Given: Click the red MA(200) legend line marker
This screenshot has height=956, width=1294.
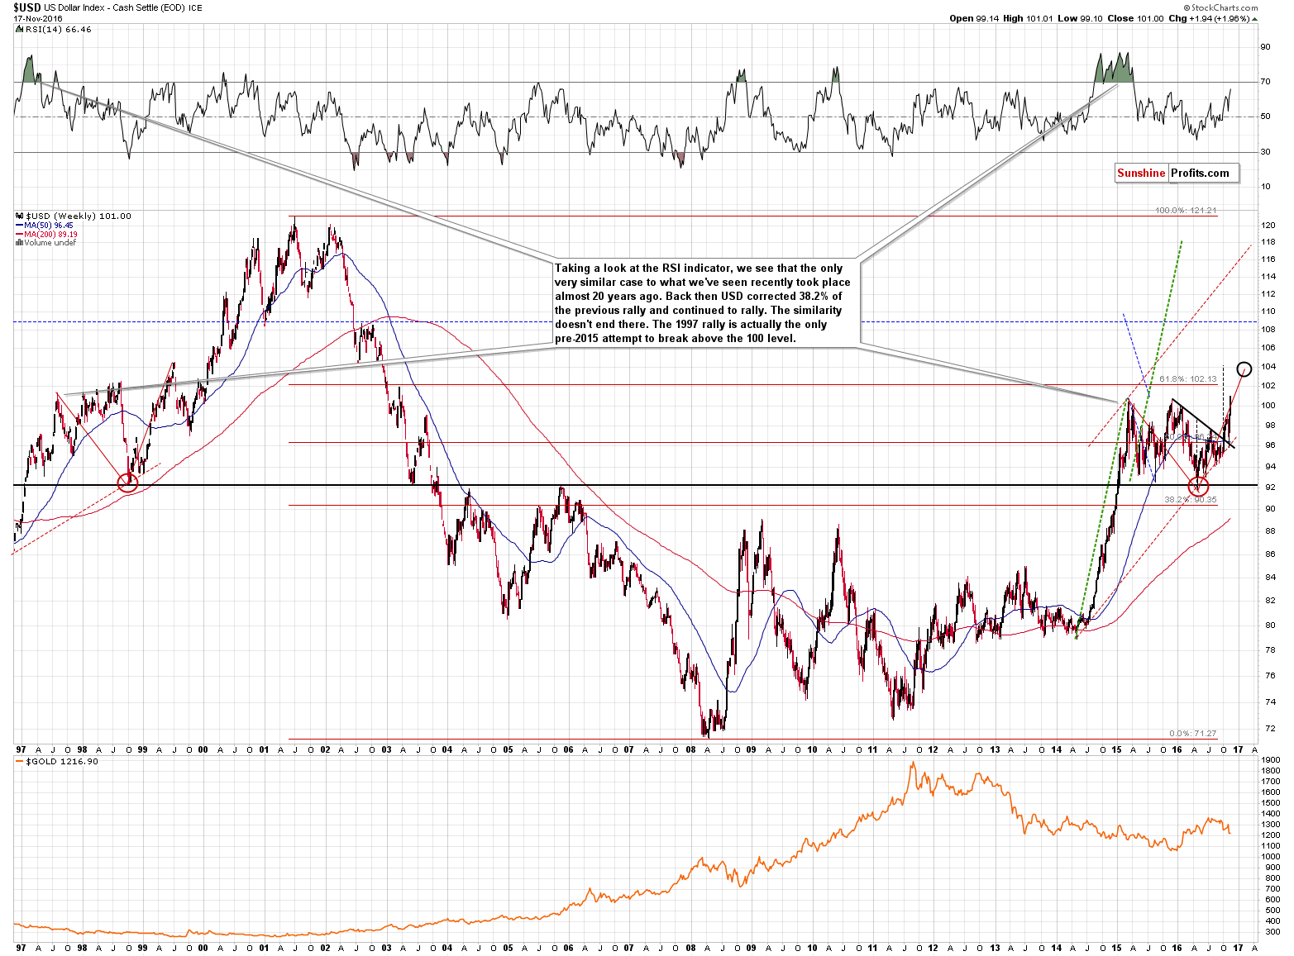Looking at the screenshot, I should pyautogui.click(x=19, y=234).
